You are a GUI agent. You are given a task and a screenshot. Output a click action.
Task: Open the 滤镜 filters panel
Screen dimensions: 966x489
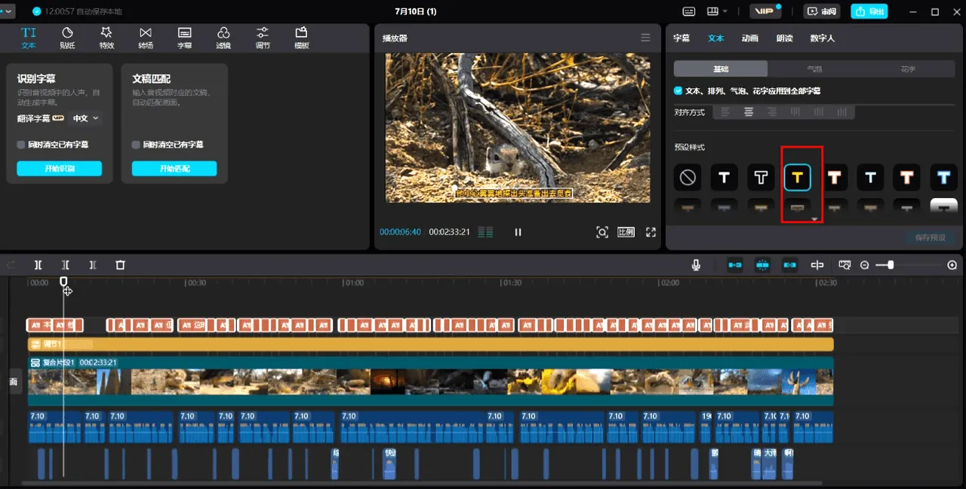223,37
